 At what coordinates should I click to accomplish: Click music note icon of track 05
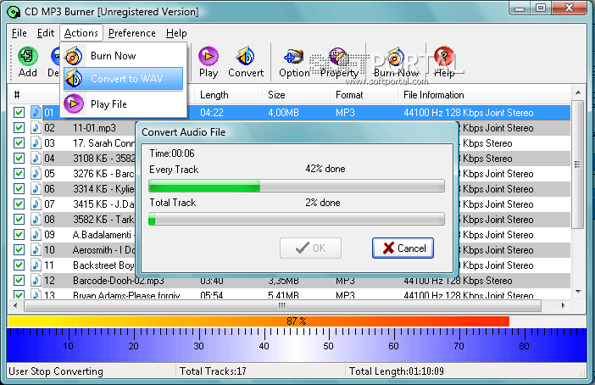pyautogui.click(x=36, y=174)
